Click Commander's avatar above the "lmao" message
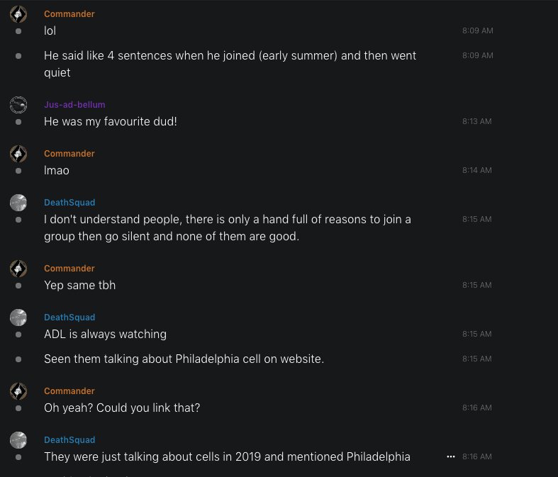558x477 pixels. point(18,154)
